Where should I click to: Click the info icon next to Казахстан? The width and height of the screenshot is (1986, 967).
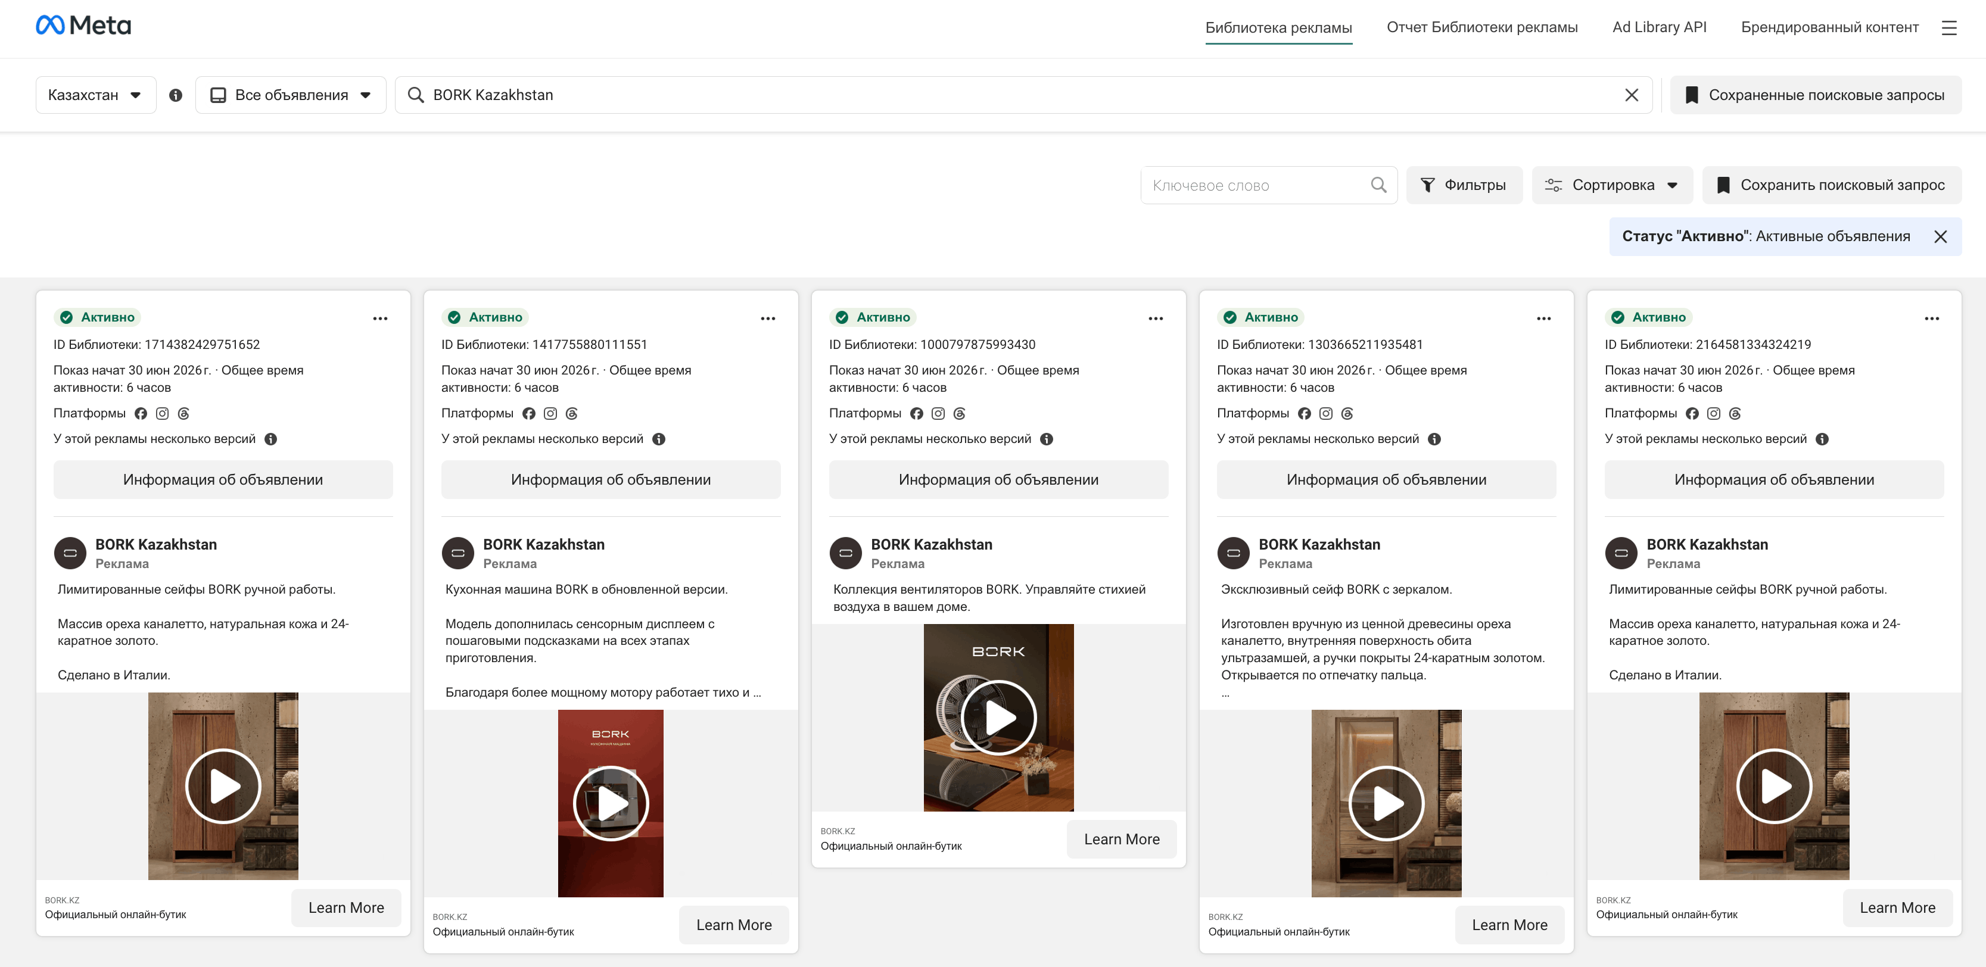pyautogui.click(x=176, y=95)
